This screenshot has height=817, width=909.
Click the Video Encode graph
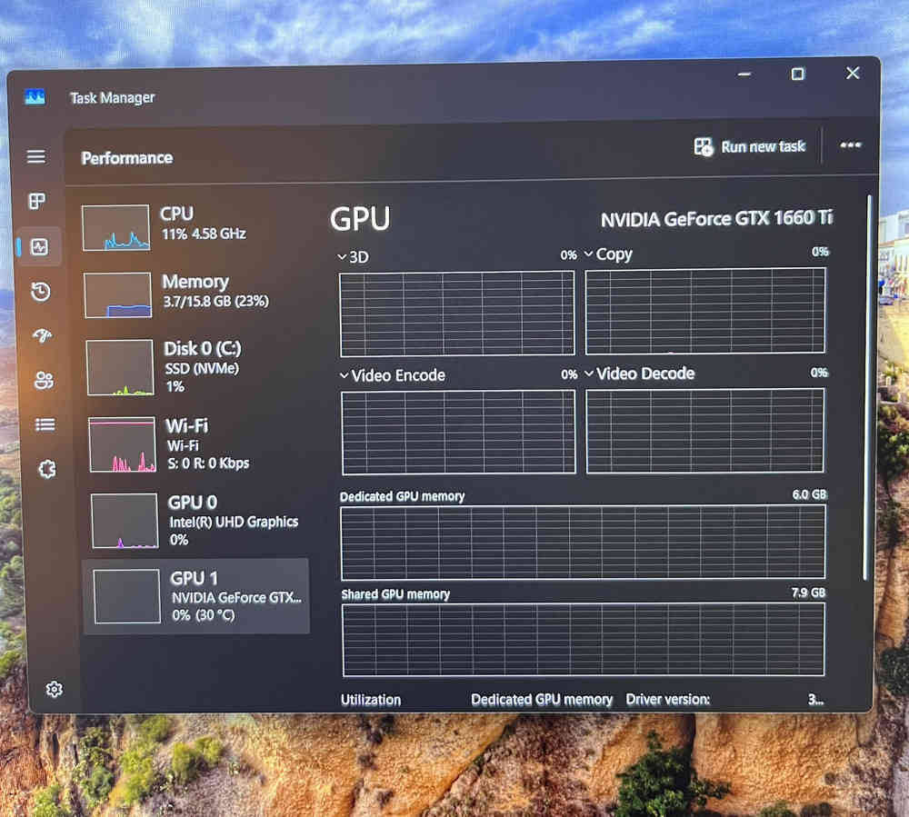tap(458, 433)
